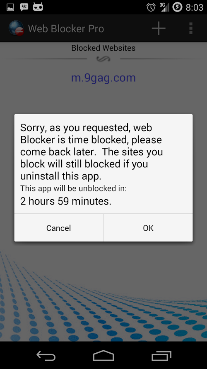Open the recent apps overview

(161, 355)
